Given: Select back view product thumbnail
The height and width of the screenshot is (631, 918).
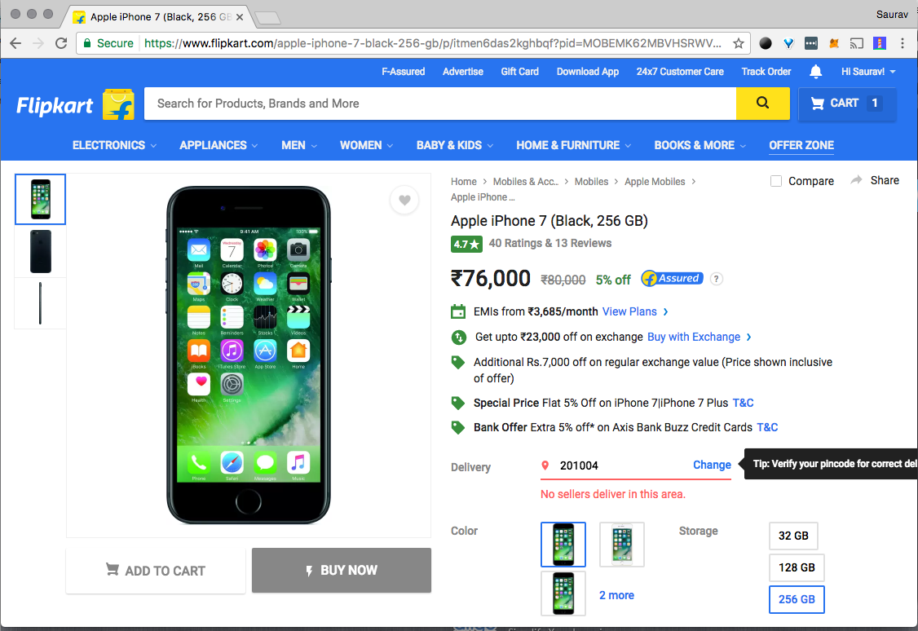Looking at the screenshot, I should [41, 252].
